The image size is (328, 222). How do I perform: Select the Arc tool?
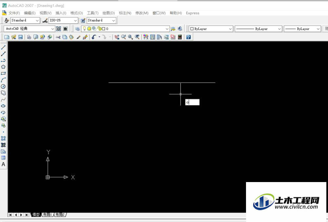(x=3, y=80)
